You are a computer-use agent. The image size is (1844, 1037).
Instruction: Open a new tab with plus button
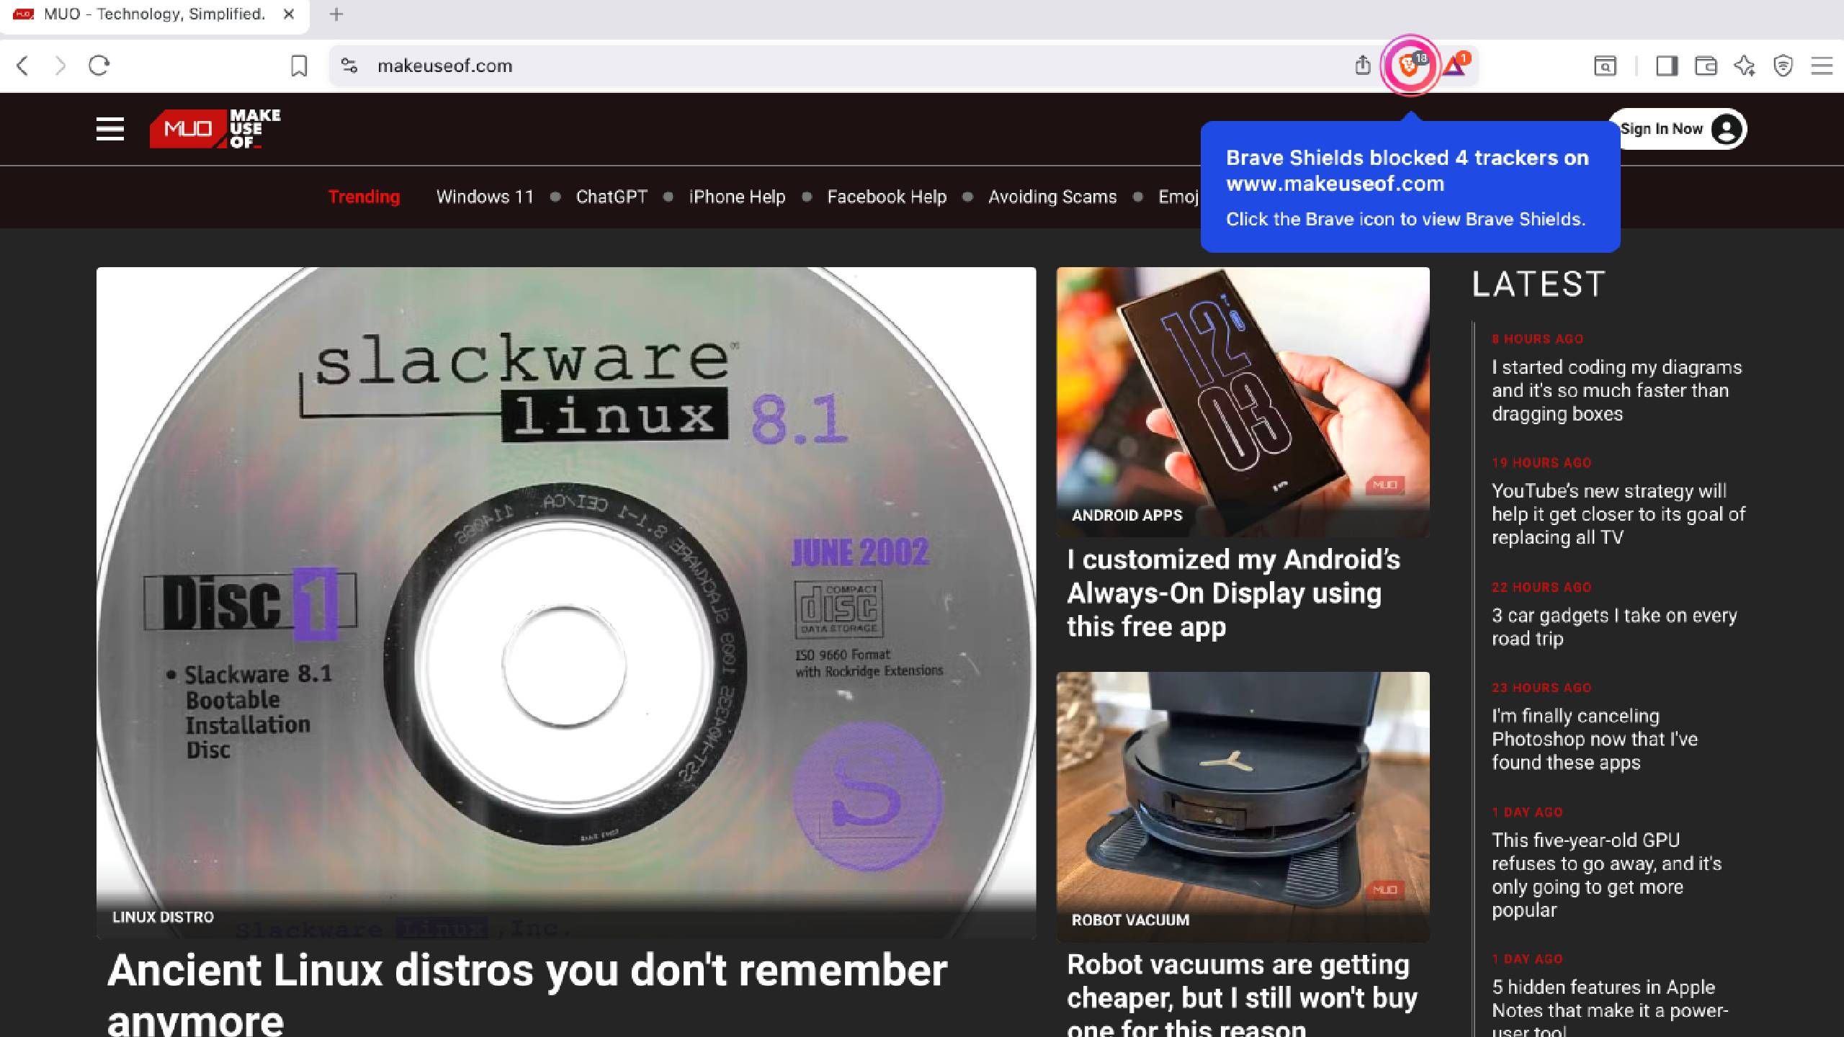point(336,14)
